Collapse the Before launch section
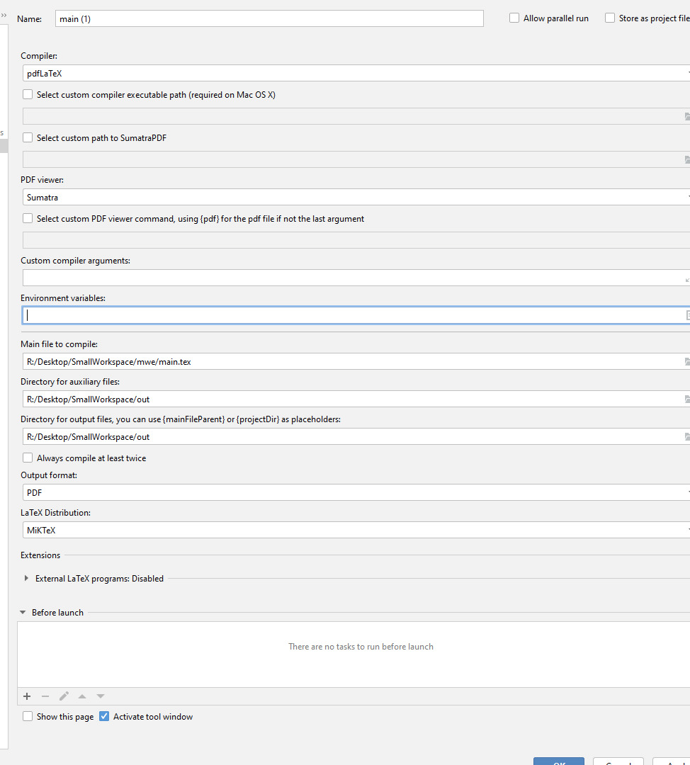Image resolution: width=690 pixels, height=765 pixels. coord(22,612)
